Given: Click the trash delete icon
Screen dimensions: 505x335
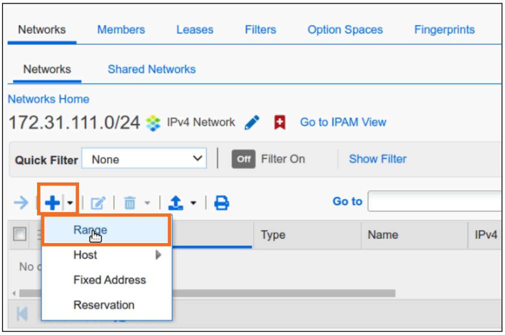Looking at the screenshot, I should [x=130, y=203].
